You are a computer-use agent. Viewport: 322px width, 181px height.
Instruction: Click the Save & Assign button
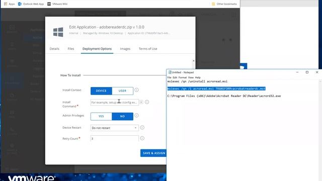point(153,153)
